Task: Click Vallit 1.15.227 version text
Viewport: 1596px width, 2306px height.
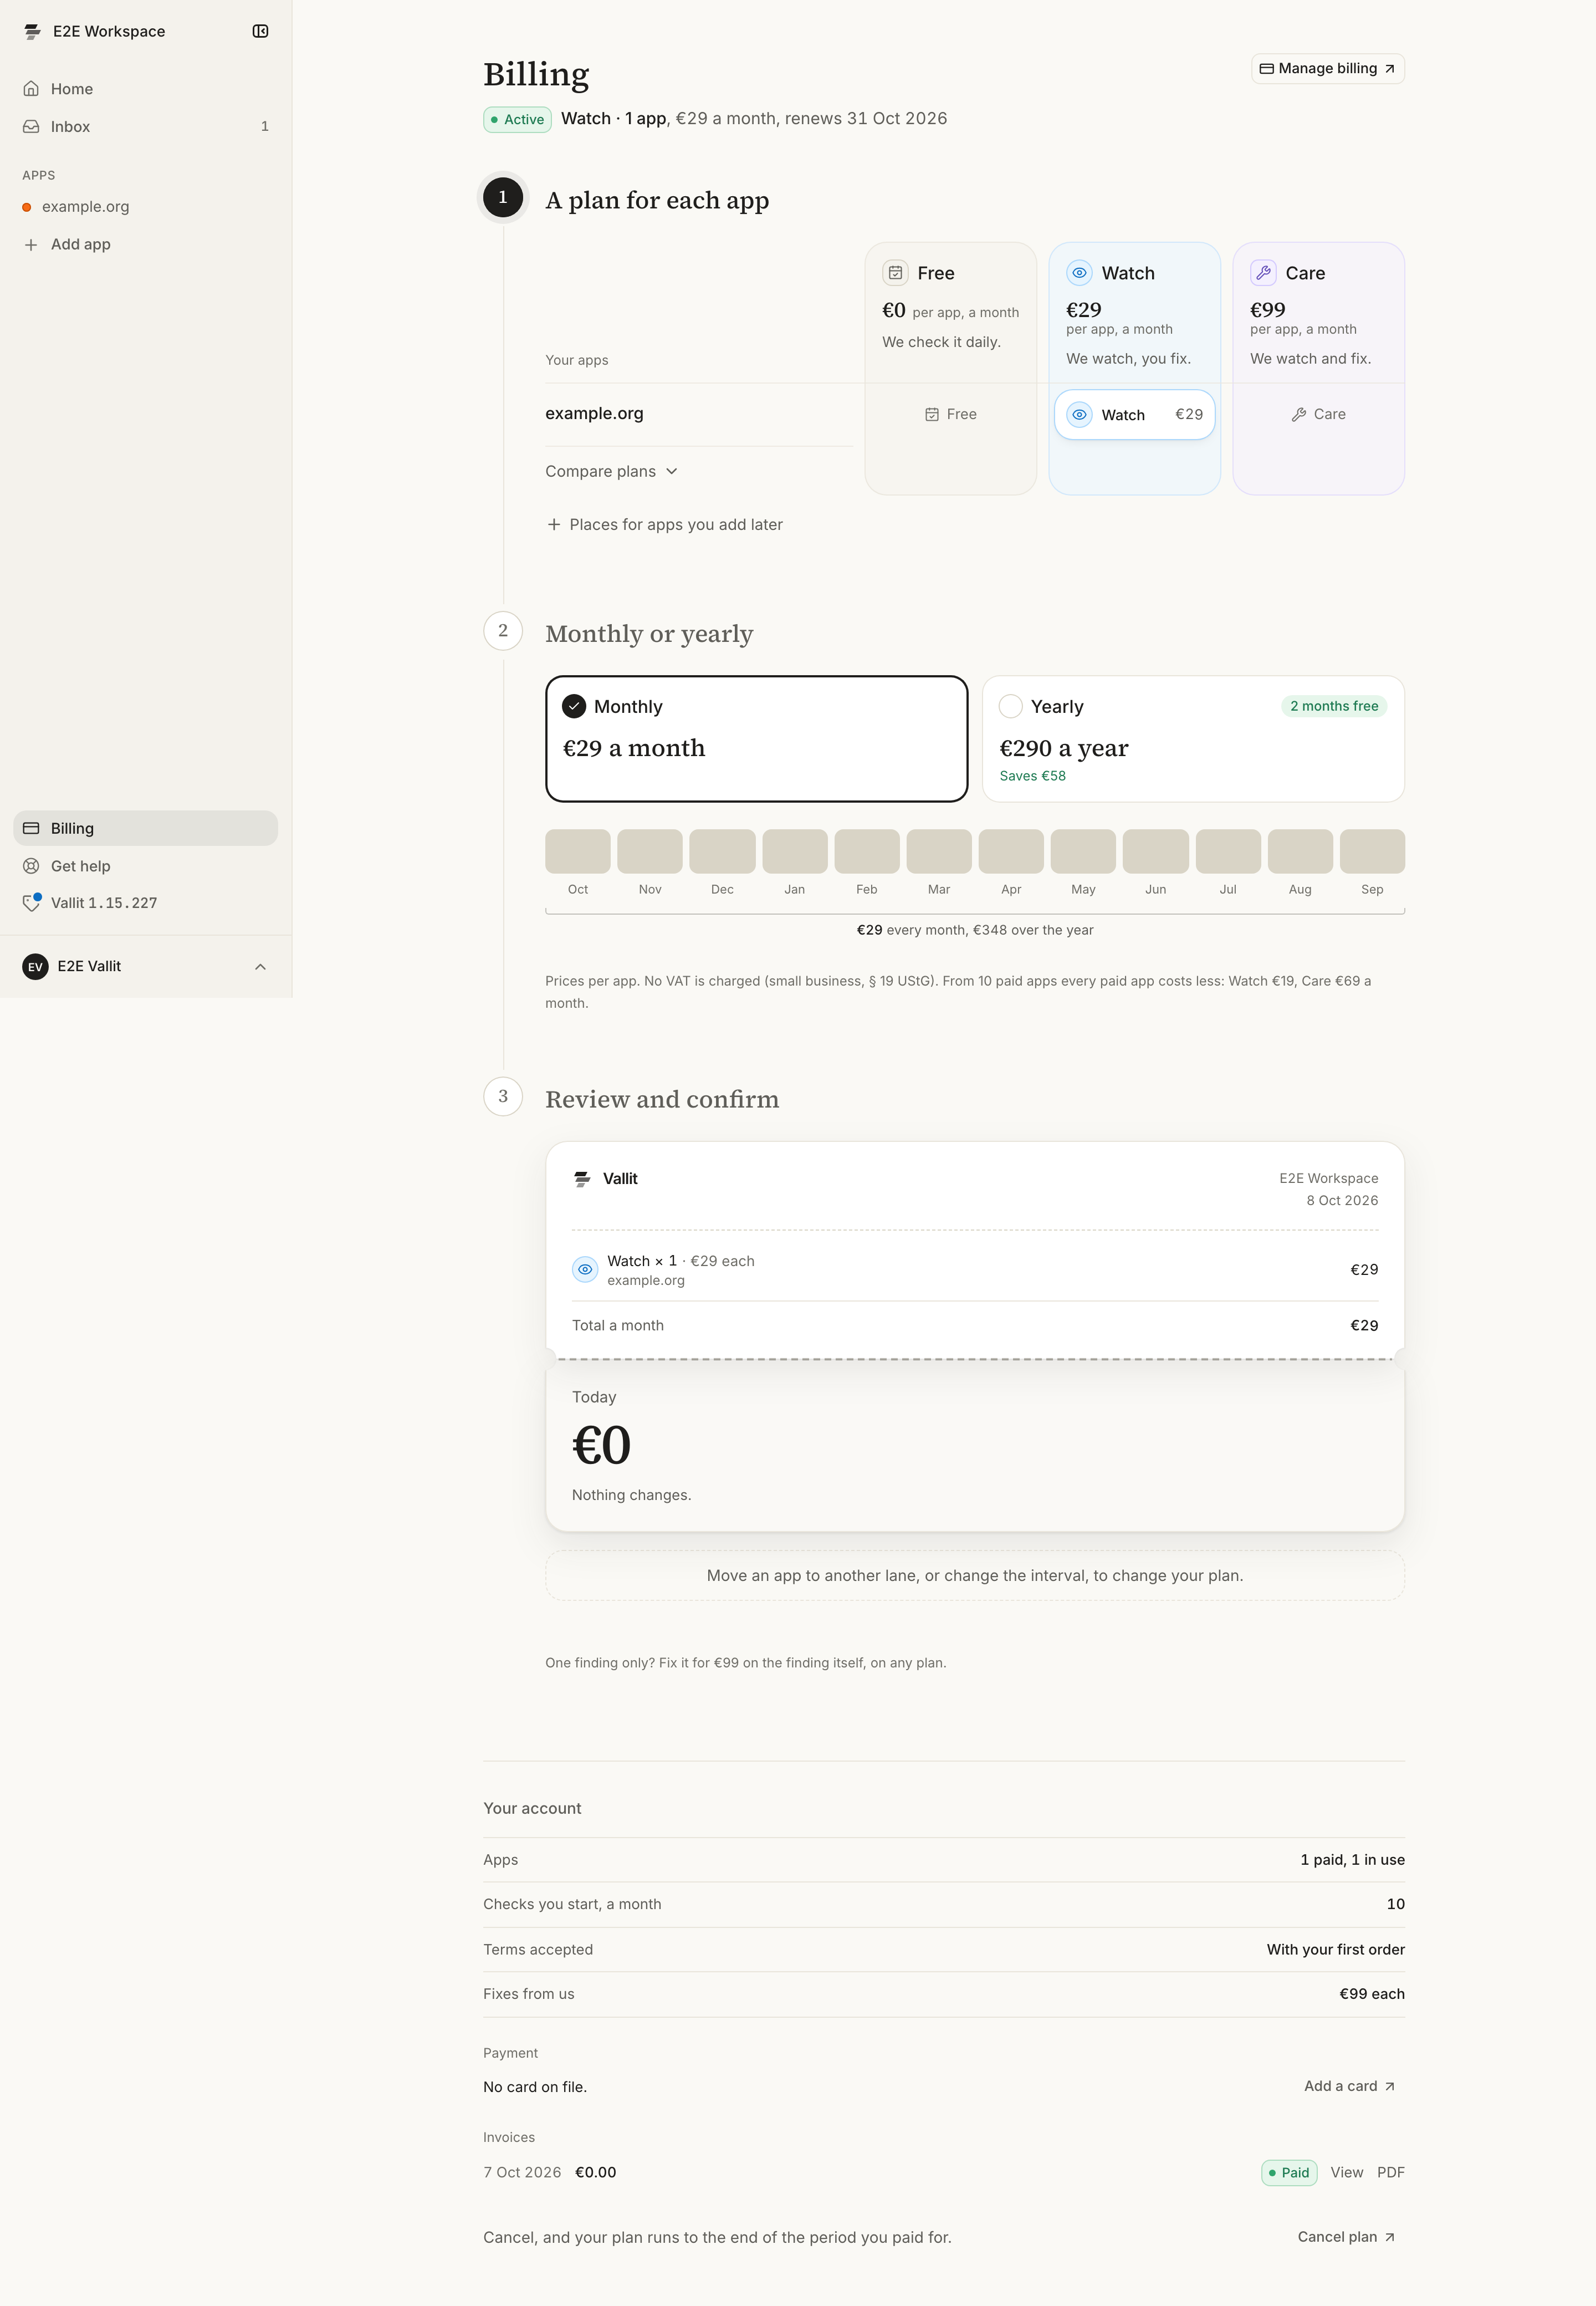Action: [104, 903]
